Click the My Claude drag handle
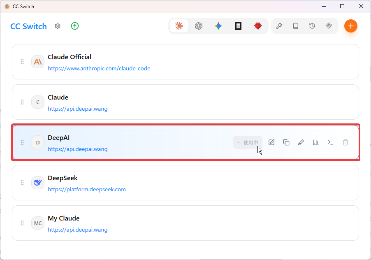371x260 pixels. [22, 223]
